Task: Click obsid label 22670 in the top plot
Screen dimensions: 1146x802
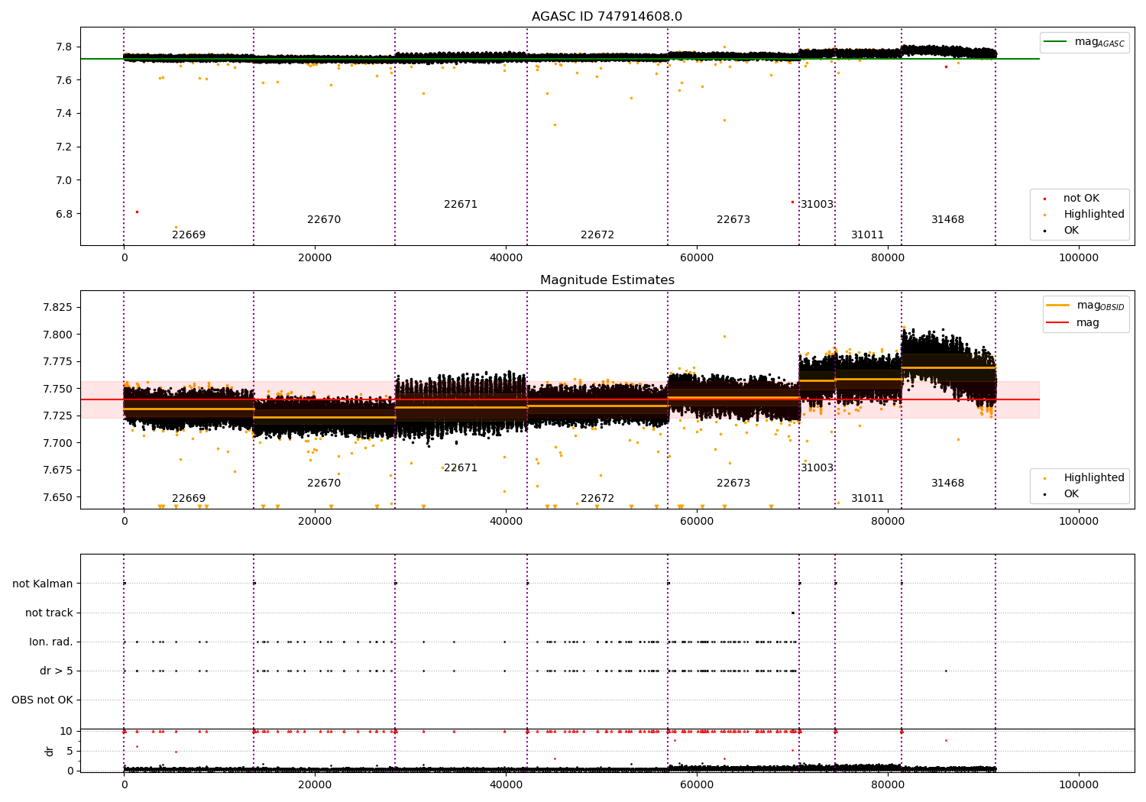Action: [324, 220]
